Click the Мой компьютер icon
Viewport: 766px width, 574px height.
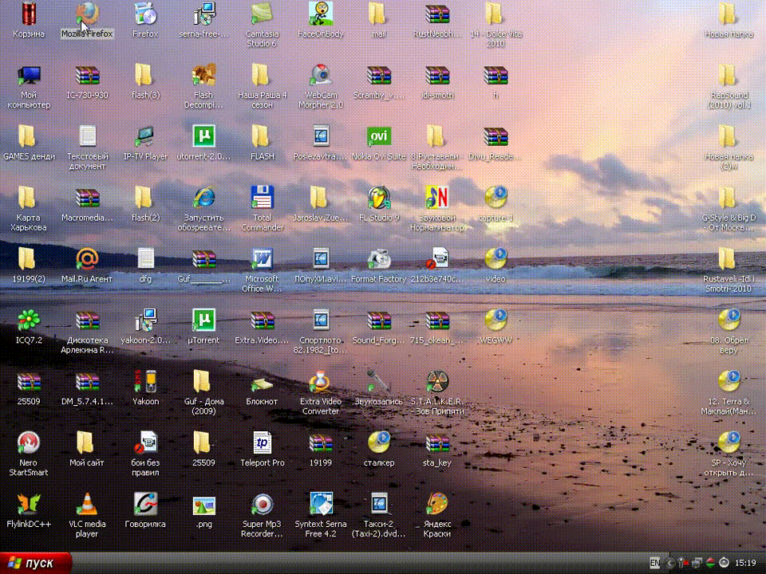30,76
